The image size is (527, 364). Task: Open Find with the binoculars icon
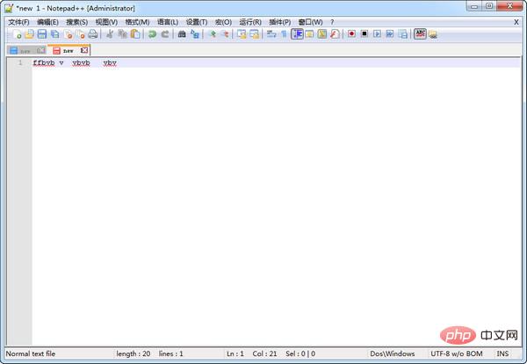pos(182,34)
